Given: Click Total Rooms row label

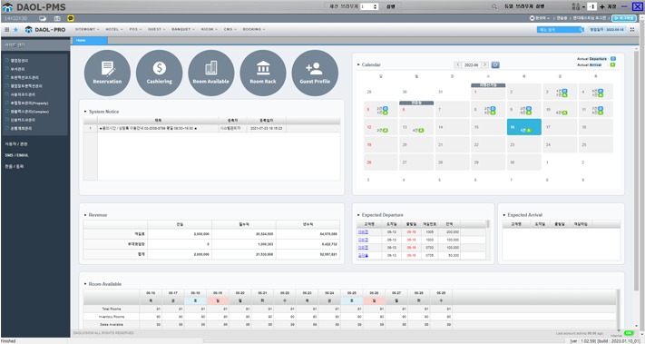Looking at the screenshot, I should 111,309.
